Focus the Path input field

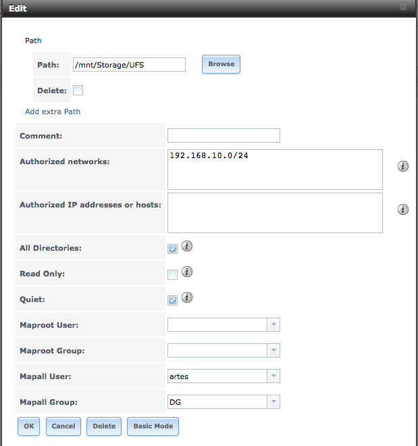129,65
